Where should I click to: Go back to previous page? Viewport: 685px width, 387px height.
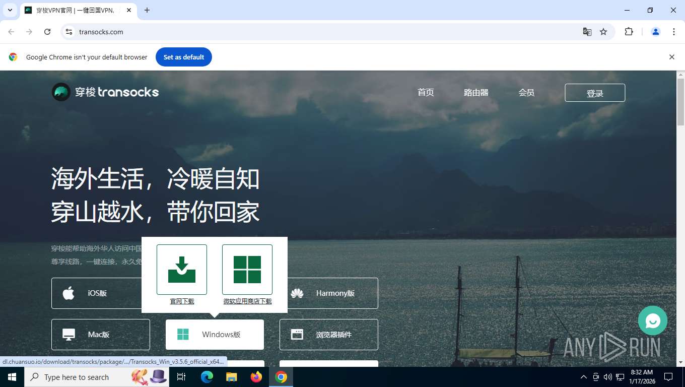tap(11, 32)
